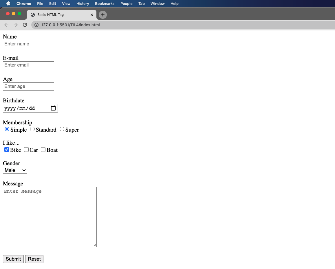The width and height of the screenshot is (335, 269).
Task: Go back with the browser back arrow
Action: [x=6, y=25]
